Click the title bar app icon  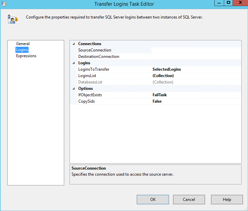[4, 4]
